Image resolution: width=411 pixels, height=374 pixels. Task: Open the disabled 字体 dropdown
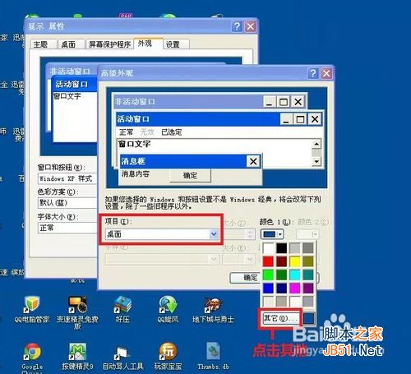[162, 259]
